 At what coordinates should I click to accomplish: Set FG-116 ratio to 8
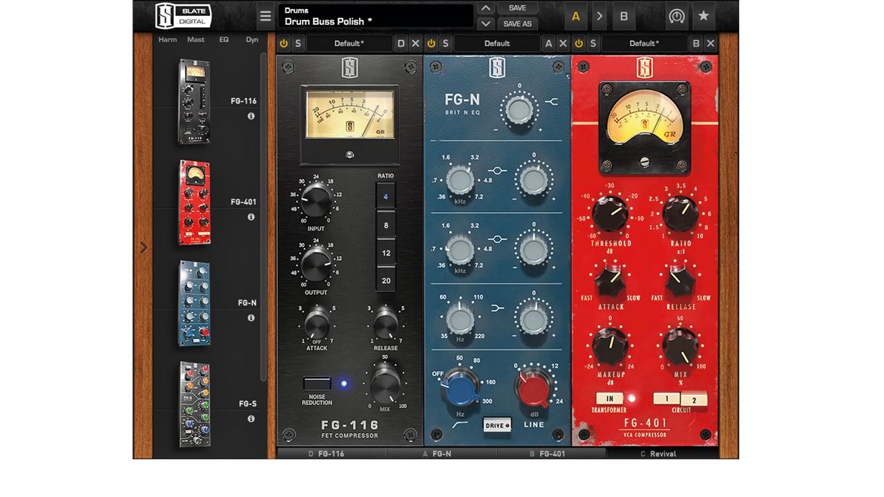(x=385, y=225)
